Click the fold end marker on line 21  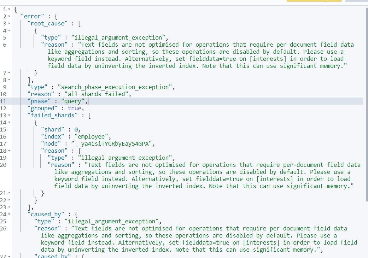pos(9,193)
